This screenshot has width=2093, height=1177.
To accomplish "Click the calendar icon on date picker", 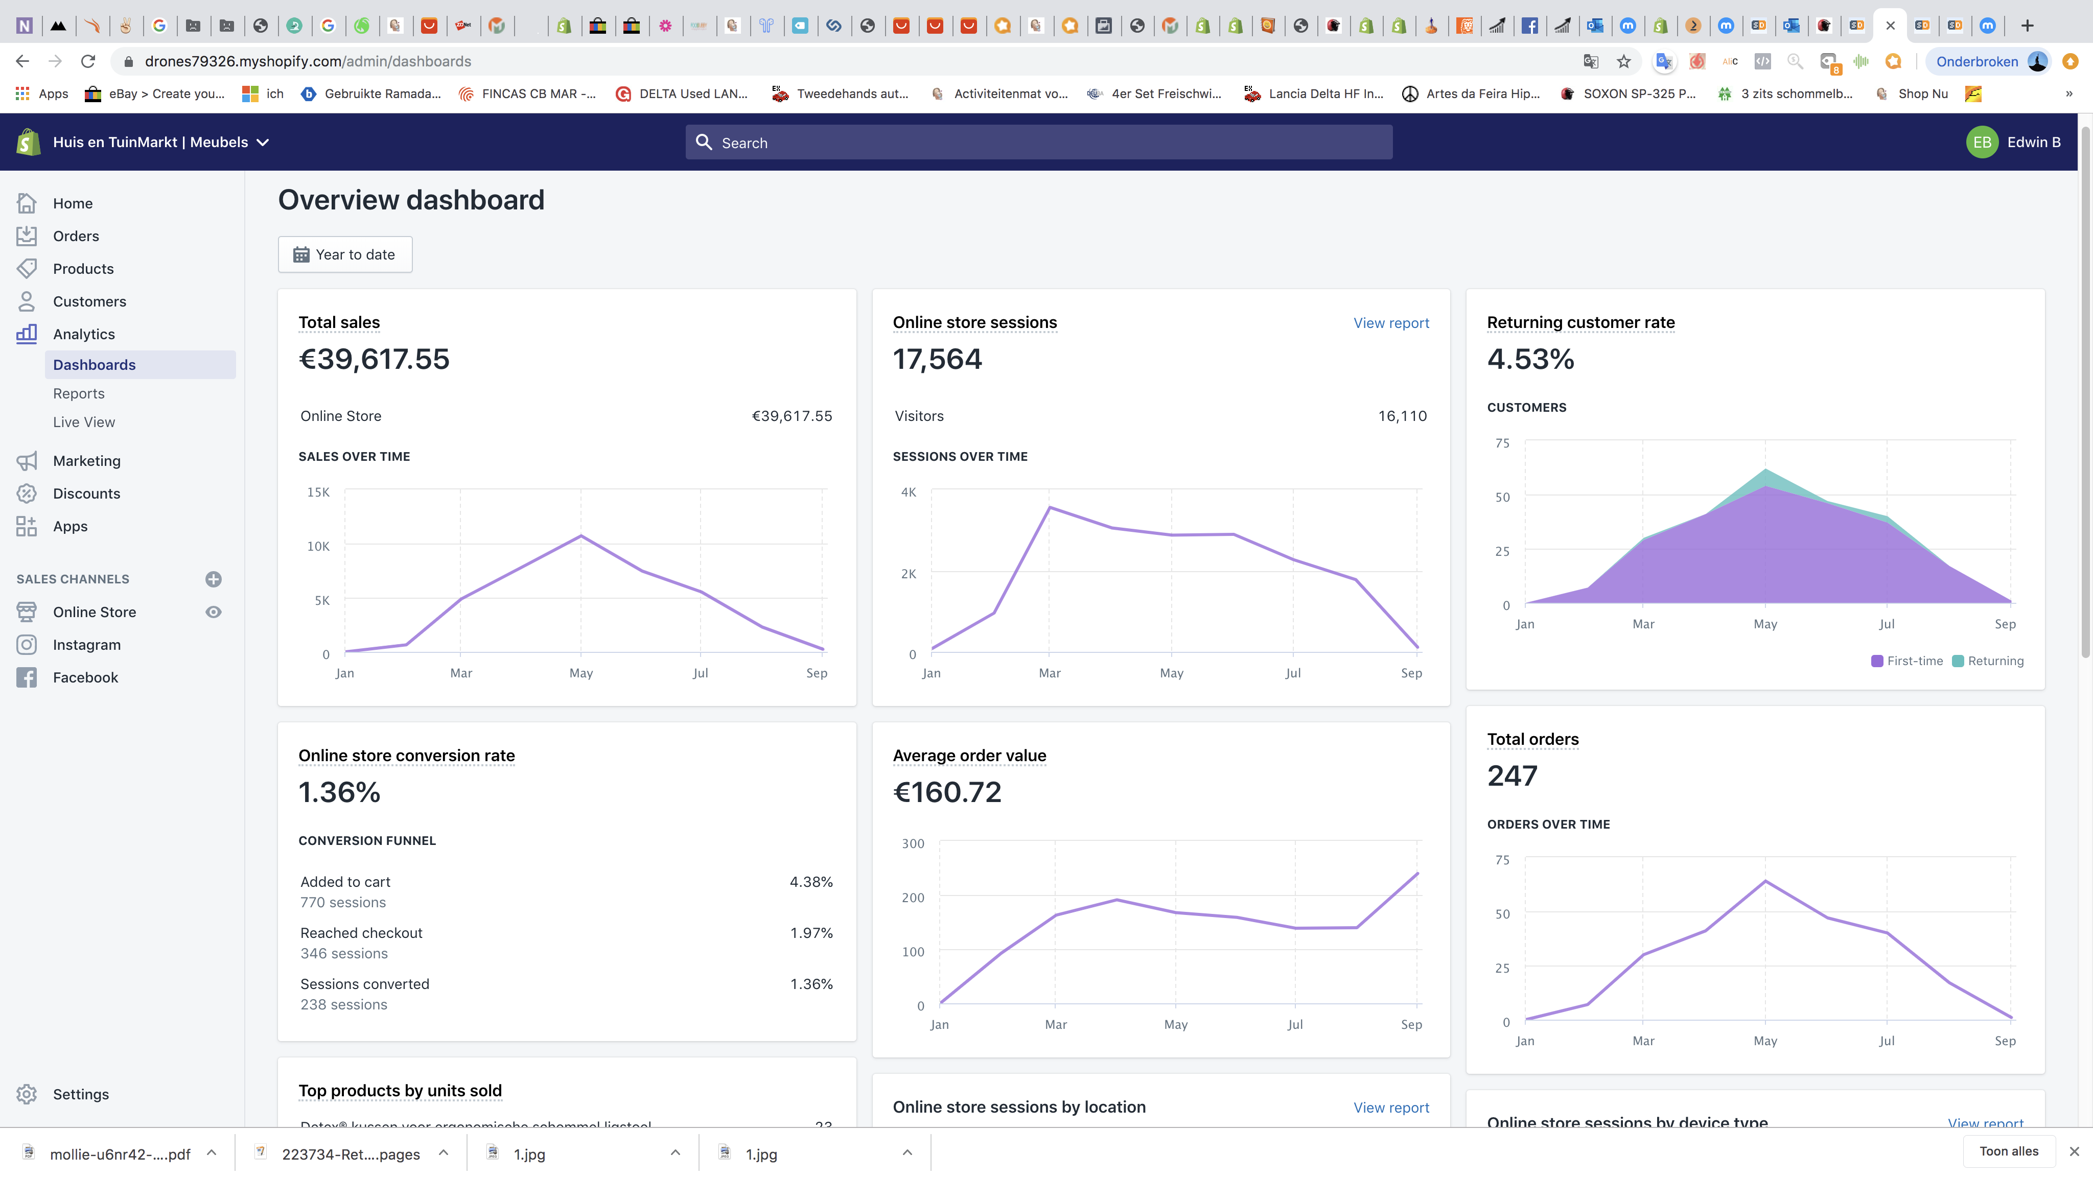I will click(300, 254).
